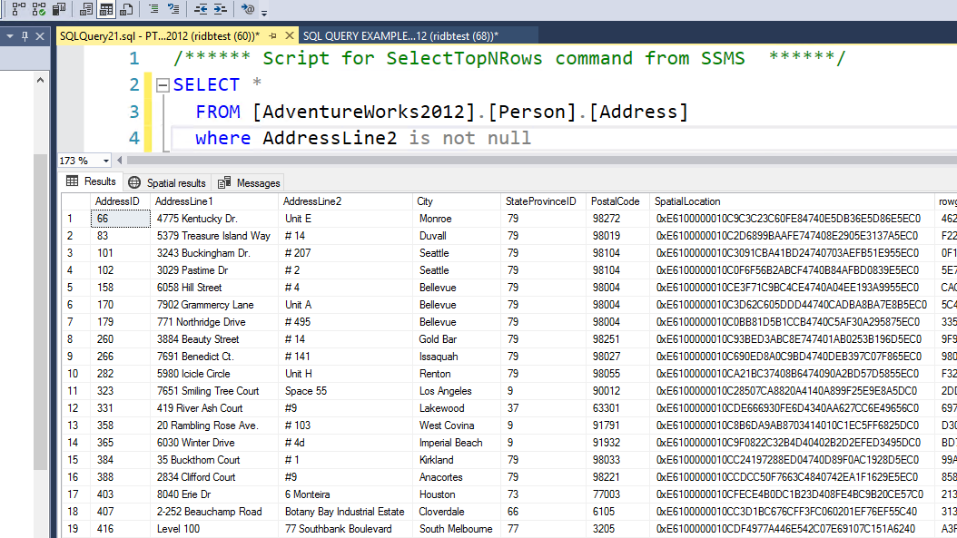Select the AddressLine1 column header

pyautogui.click(x=214, y=201)
